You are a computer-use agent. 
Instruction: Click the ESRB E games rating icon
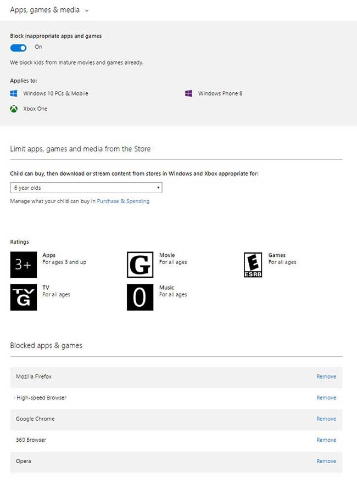(253, 265)
